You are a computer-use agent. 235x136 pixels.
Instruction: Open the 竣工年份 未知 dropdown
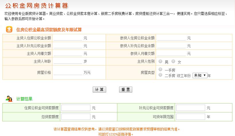coord(200,75)
